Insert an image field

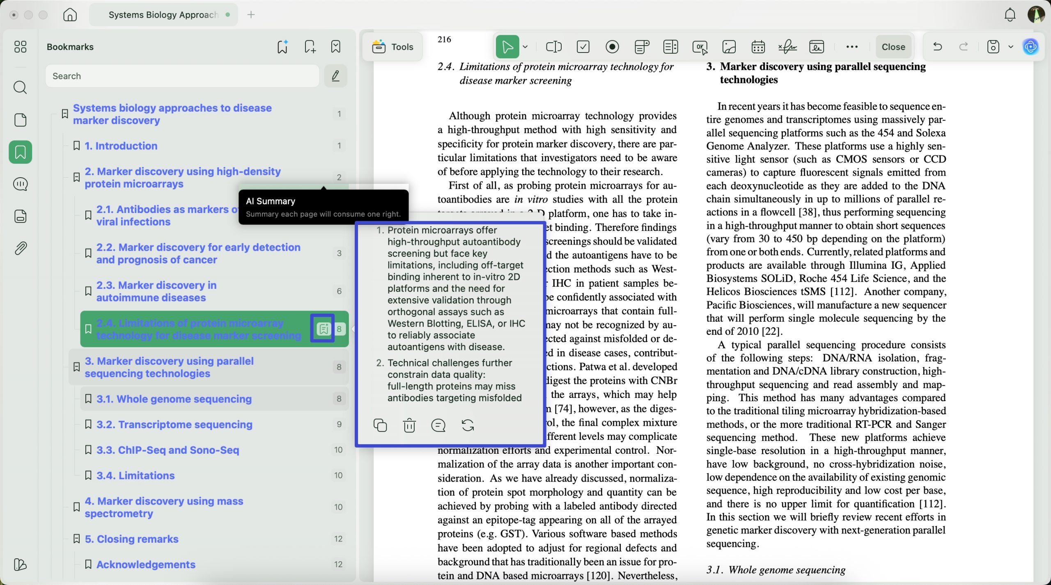click(729, 47)
